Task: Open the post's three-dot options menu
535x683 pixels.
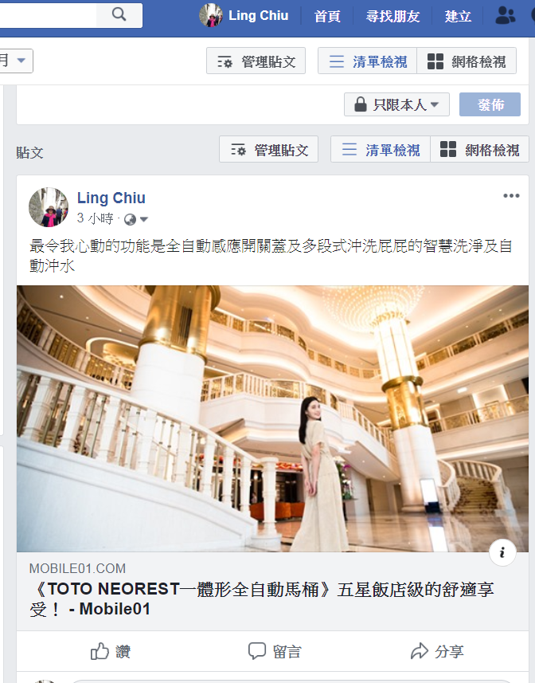Action: (511, 195)
